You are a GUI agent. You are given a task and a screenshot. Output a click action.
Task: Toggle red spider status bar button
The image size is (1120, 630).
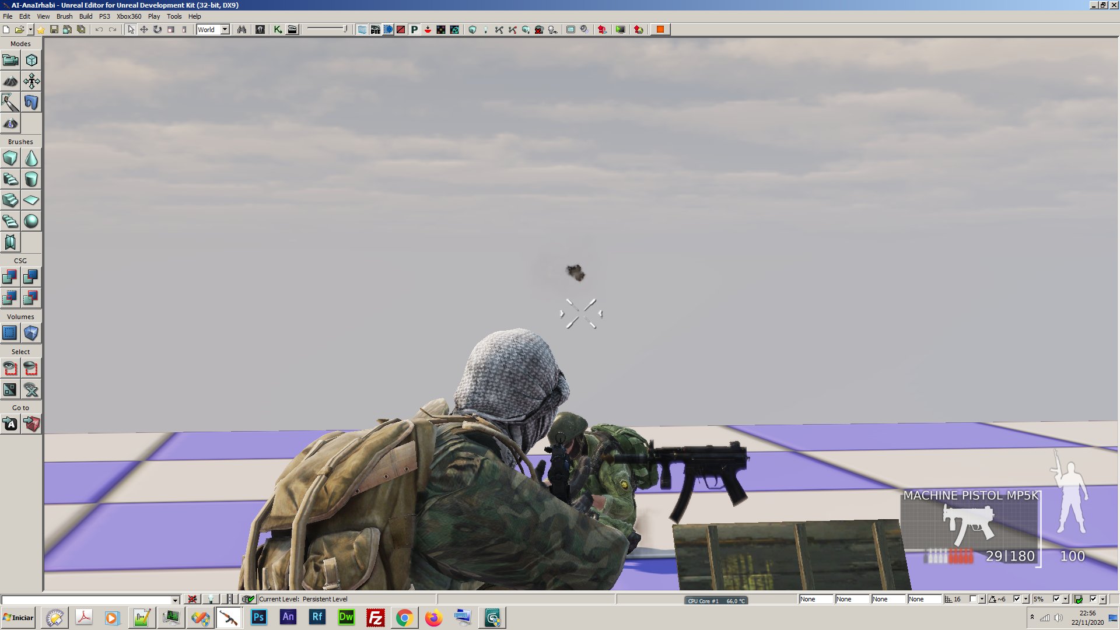tap(192, 599)
